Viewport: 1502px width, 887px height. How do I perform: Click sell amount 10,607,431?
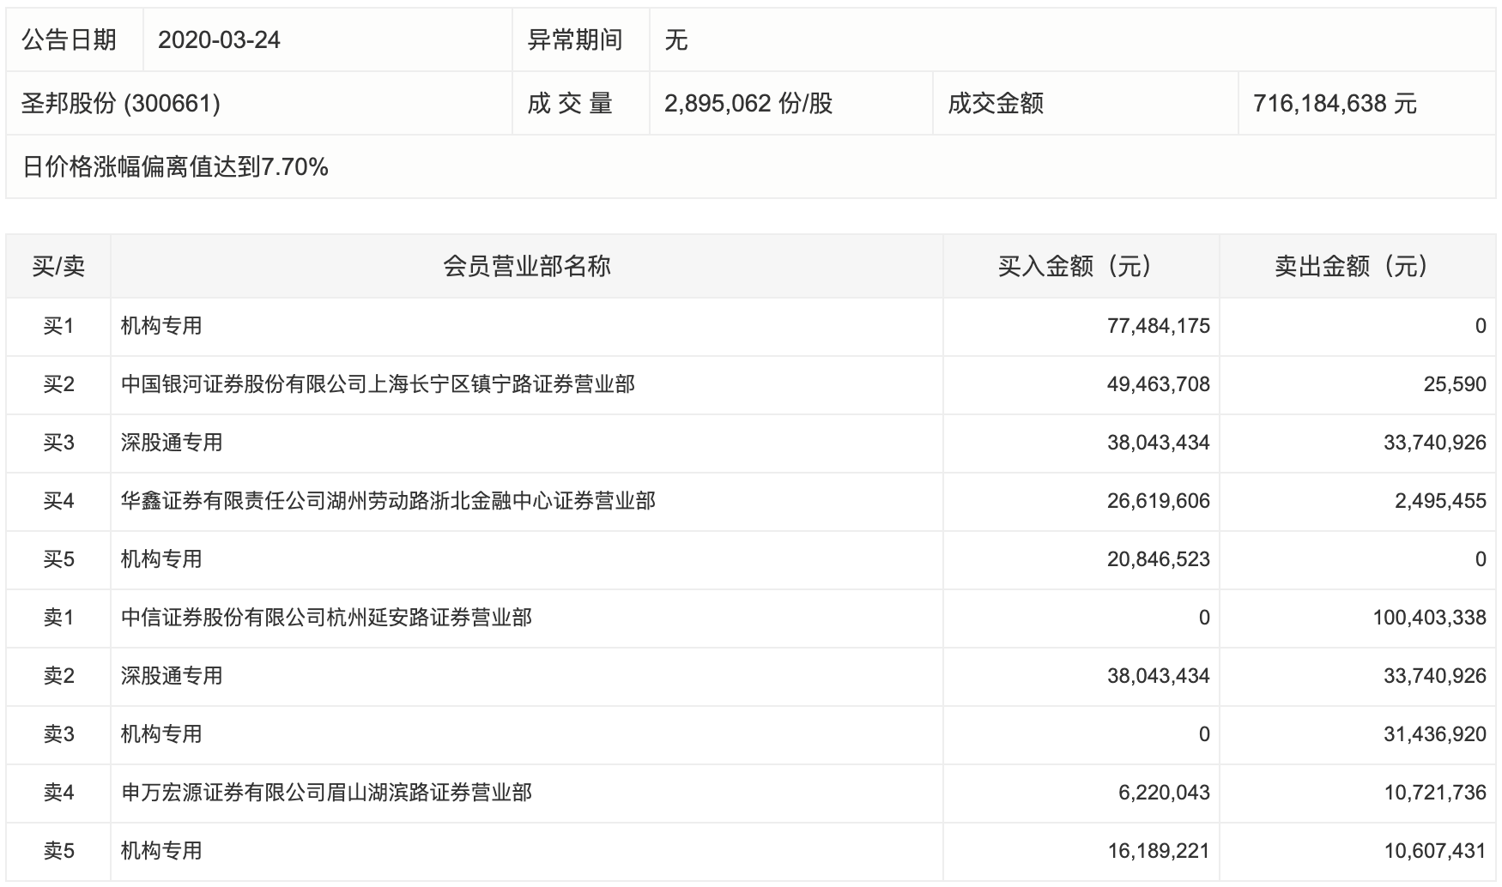1435,851
